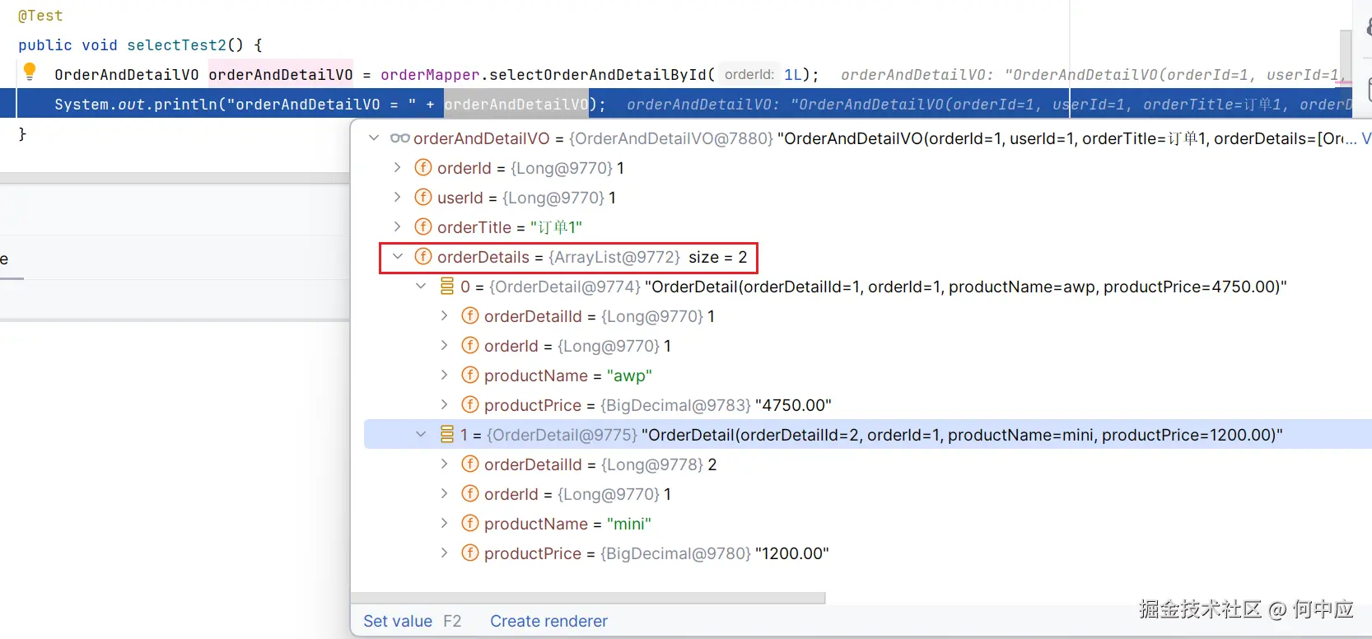Screen dimensions: 1372x639
Task: Collapse the orderDetails ArrayList node
Action: pyautogui.click(x=399, y=257)
